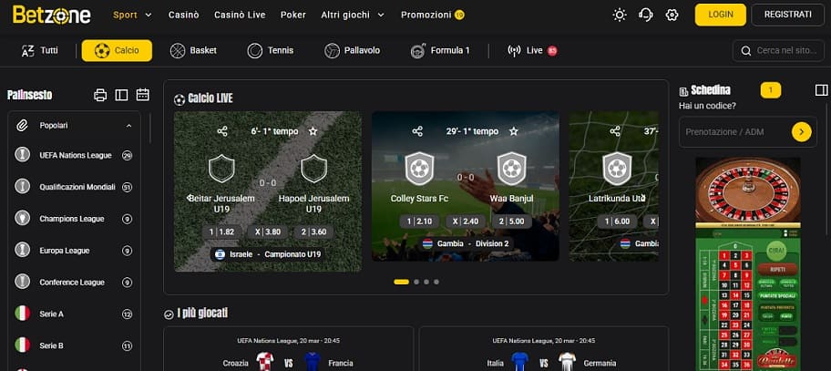Share the Colley Stars Fc match

click(x=417, y=131)
